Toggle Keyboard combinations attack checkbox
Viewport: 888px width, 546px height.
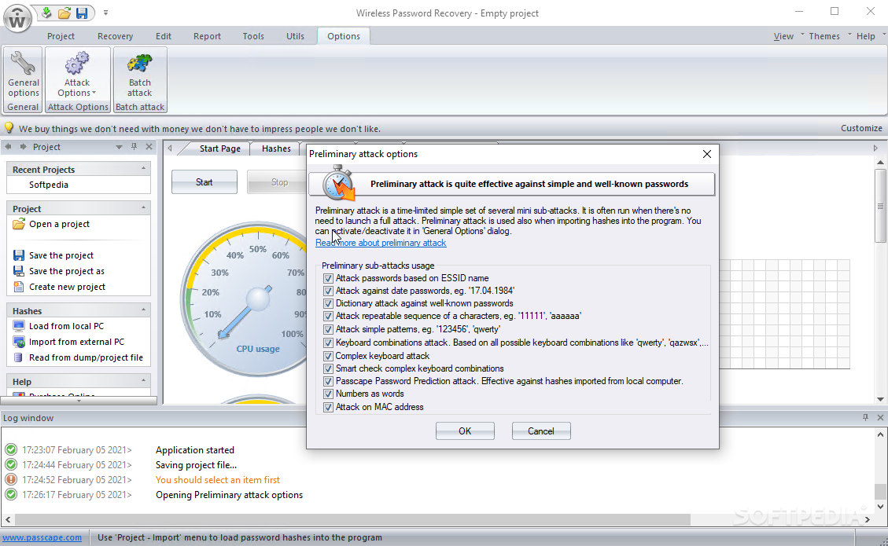click(328, 343)
